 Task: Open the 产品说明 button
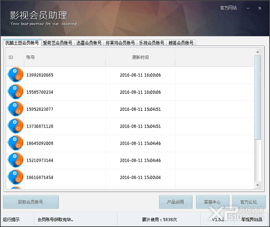175,202
